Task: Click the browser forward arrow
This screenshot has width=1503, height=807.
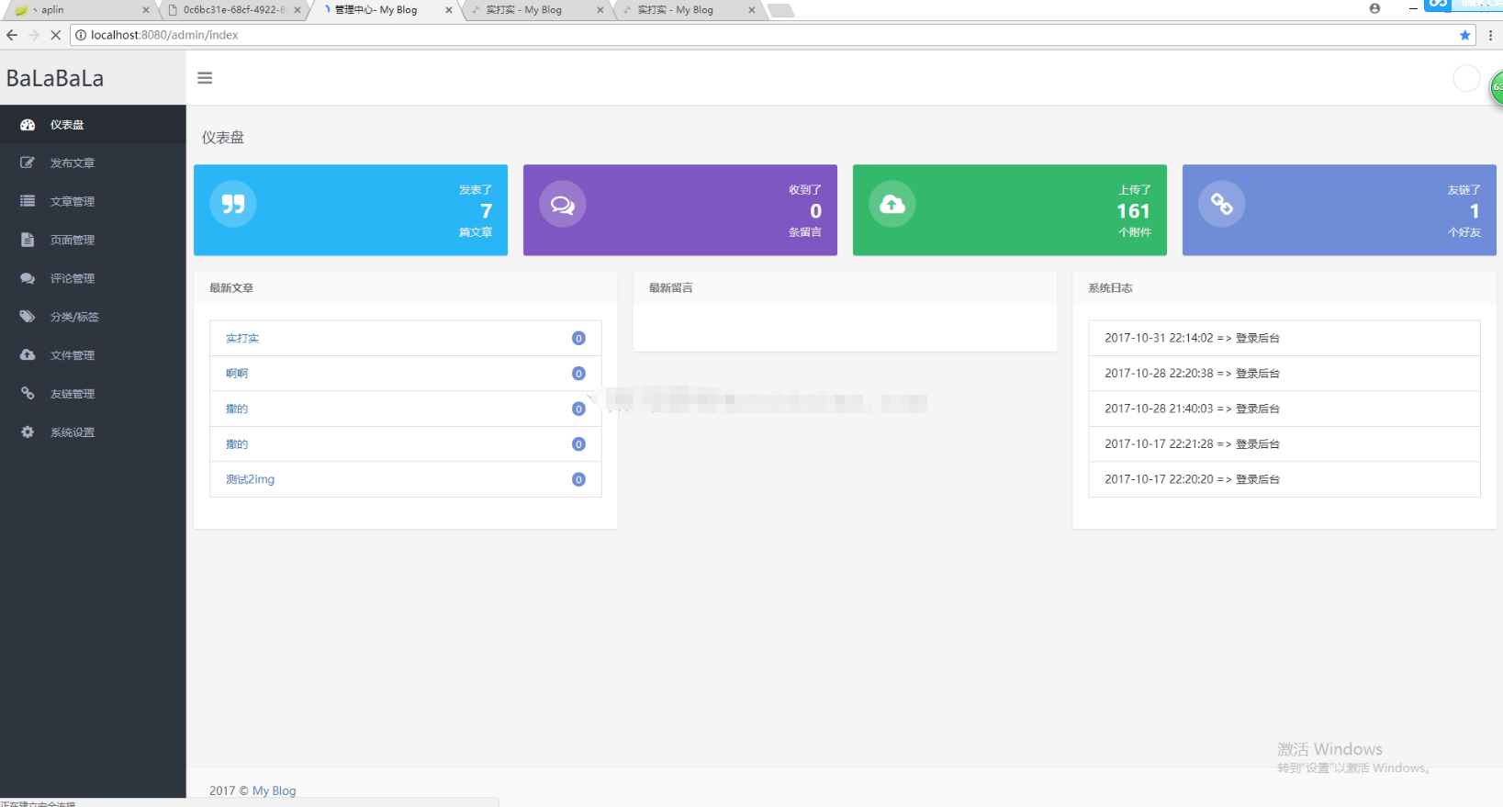Action: click(34, 35)
